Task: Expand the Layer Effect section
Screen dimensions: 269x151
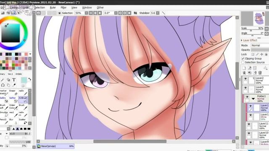Action: click(x=242, y=40)
